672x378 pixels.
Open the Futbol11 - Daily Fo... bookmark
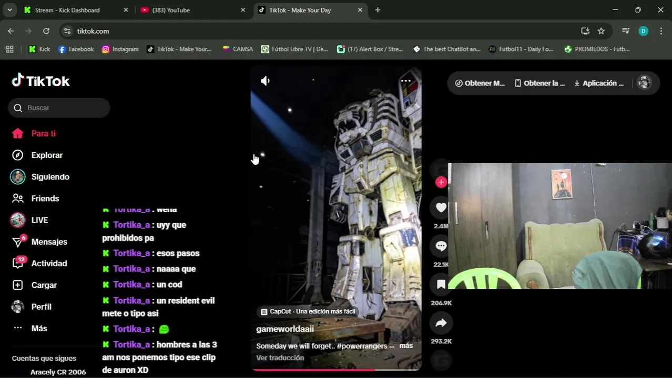point(521,49)
